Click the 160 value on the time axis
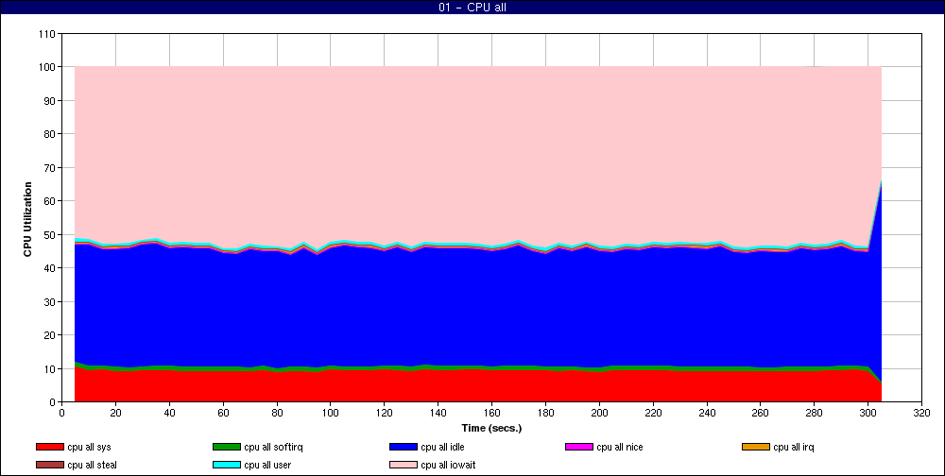 (x=491, y=414)
